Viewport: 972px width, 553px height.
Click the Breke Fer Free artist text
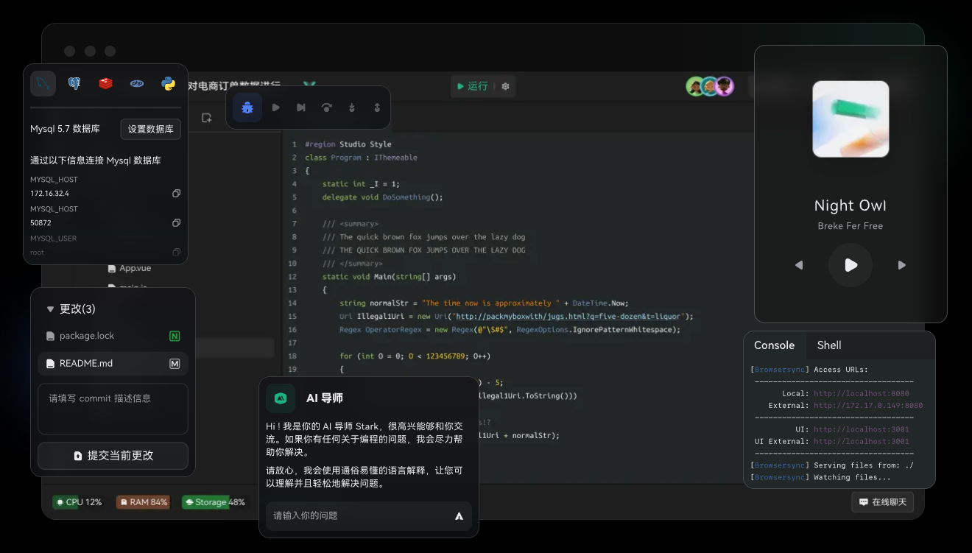point(850,226)
